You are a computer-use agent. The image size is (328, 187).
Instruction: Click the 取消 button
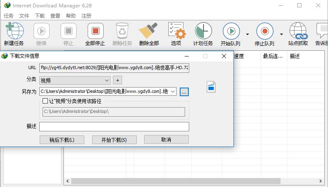[166, 140]
